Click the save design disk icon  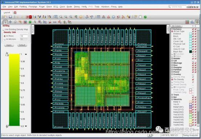click(11, 17)
